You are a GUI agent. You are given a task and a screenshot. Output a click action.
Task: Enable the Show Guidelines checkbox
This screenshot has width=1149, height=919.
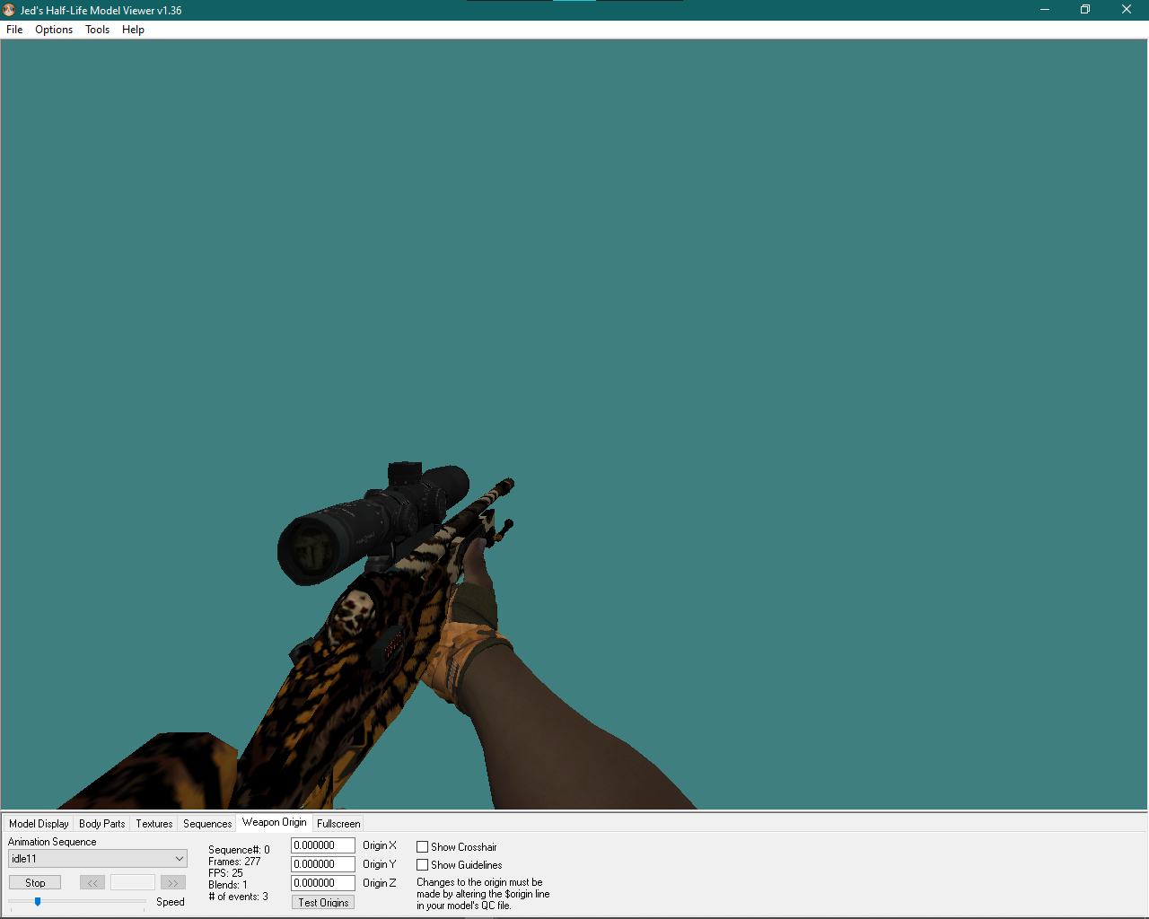422,865
